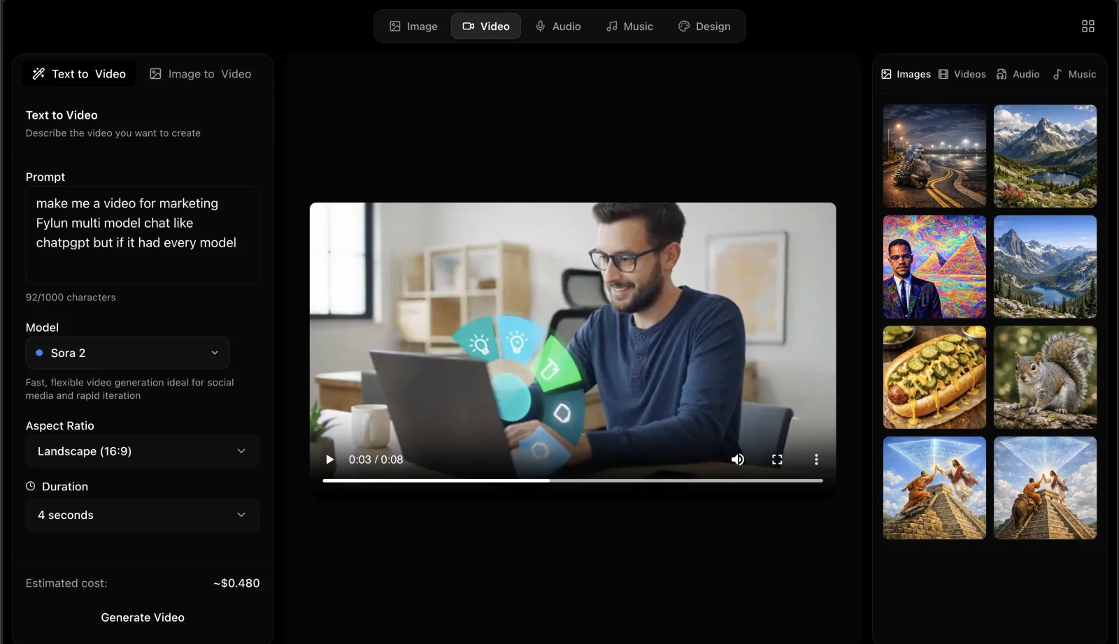Click the estimated cost value ~$0.480

coord(236,583)
